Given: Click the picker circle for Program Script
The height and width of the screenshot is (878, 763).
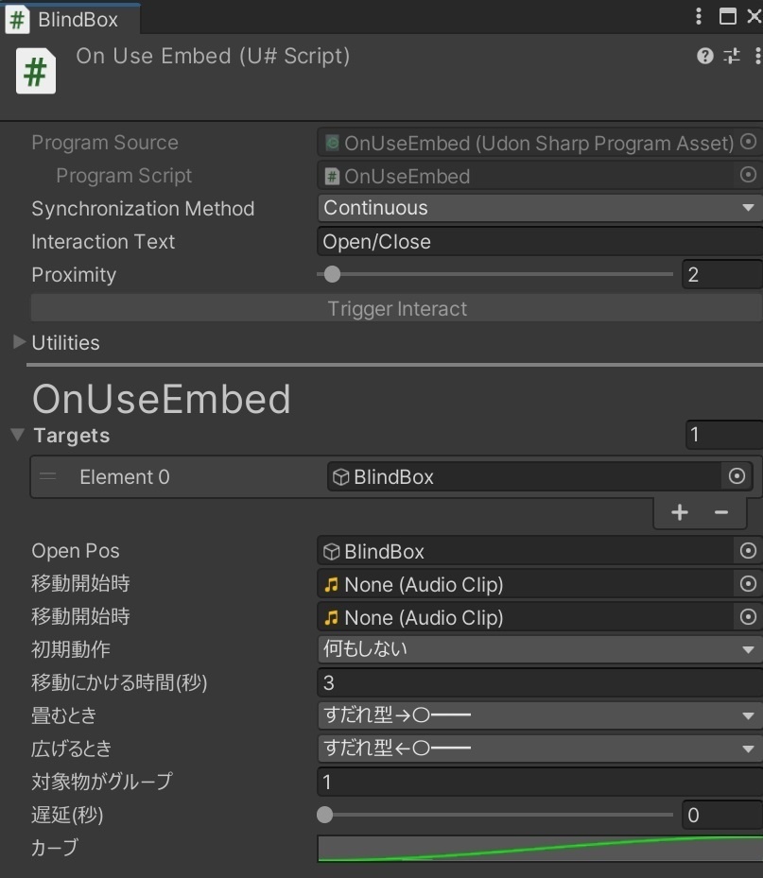Looking at the screenshot, I should (x=748, y=175).
